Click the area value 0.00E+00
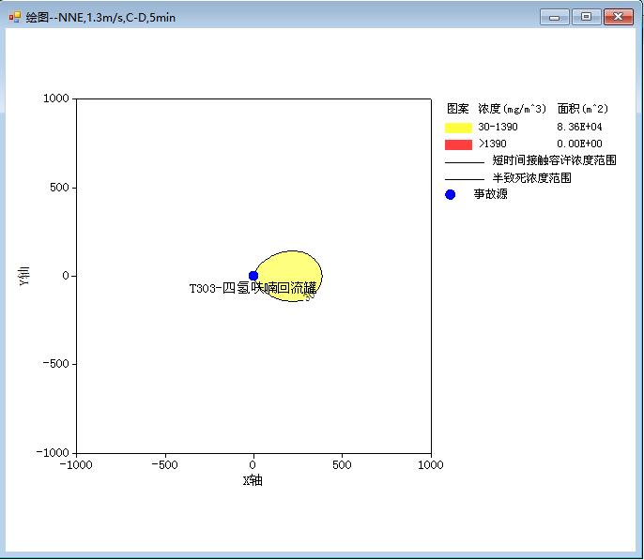Image resolution: width=644 pixels, height=560 pixels. (579, 144)
